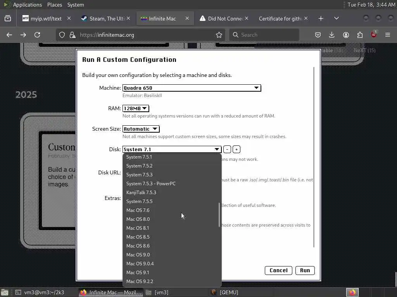Image resolution: width=397 pixels, height=297 pixels.
Task: Open a new browser tab
Action: coord(321,19)
